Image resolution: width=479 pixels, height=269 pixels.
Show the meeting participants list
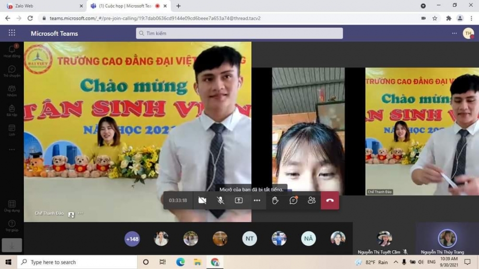pos(312,200)
